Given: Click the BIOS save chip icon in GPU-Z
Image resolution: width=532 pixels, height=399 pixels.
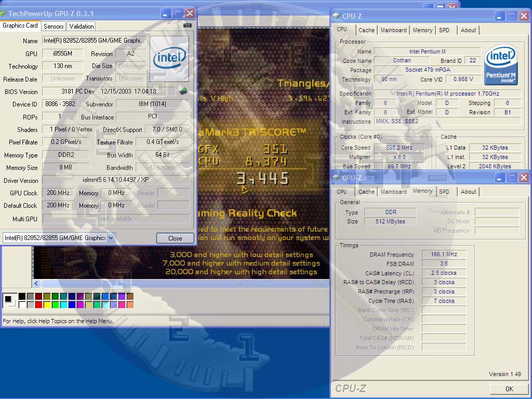Looking at the screenshot, I should [x=183, y=91].
